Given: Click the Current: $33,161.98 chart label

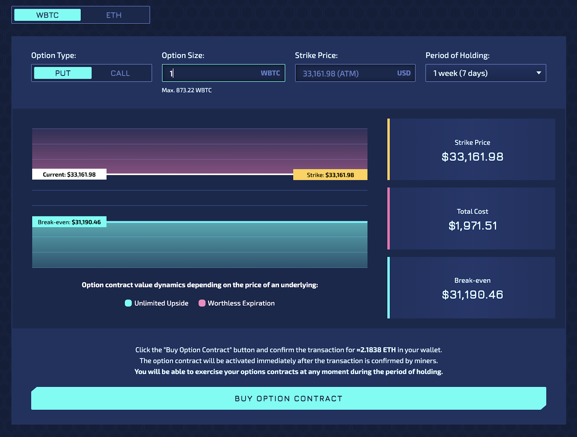Looking at the screenshot, I should 69,174.
